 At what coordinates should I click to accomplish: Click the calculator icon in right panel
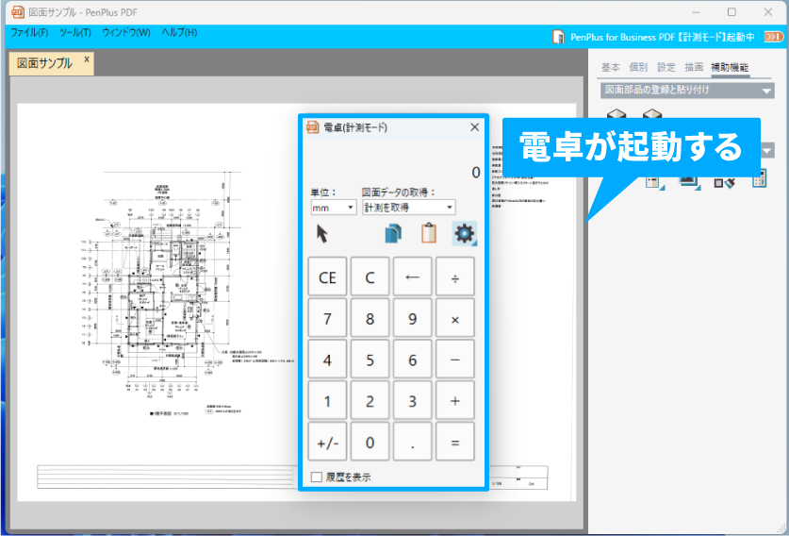click(x=760, y=179)
